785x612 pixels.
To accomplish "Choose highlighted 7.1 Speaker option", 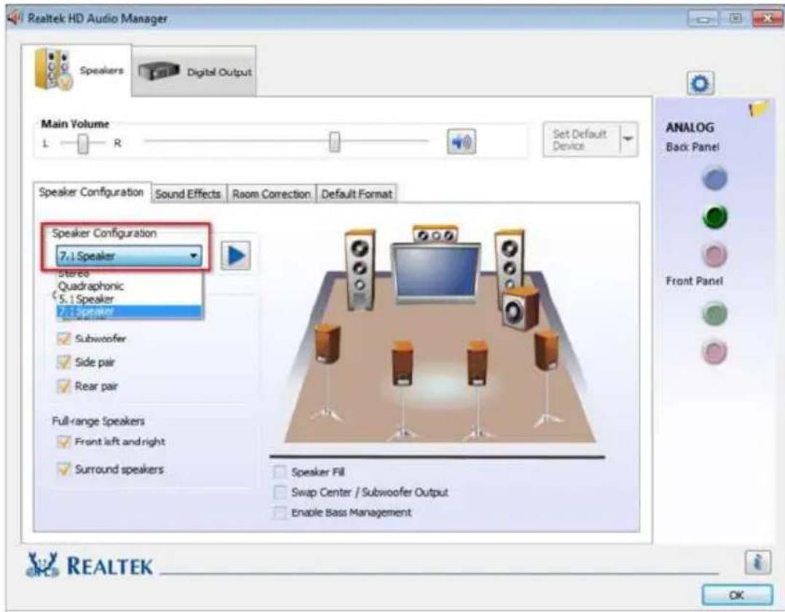I will tap(129, 312).
